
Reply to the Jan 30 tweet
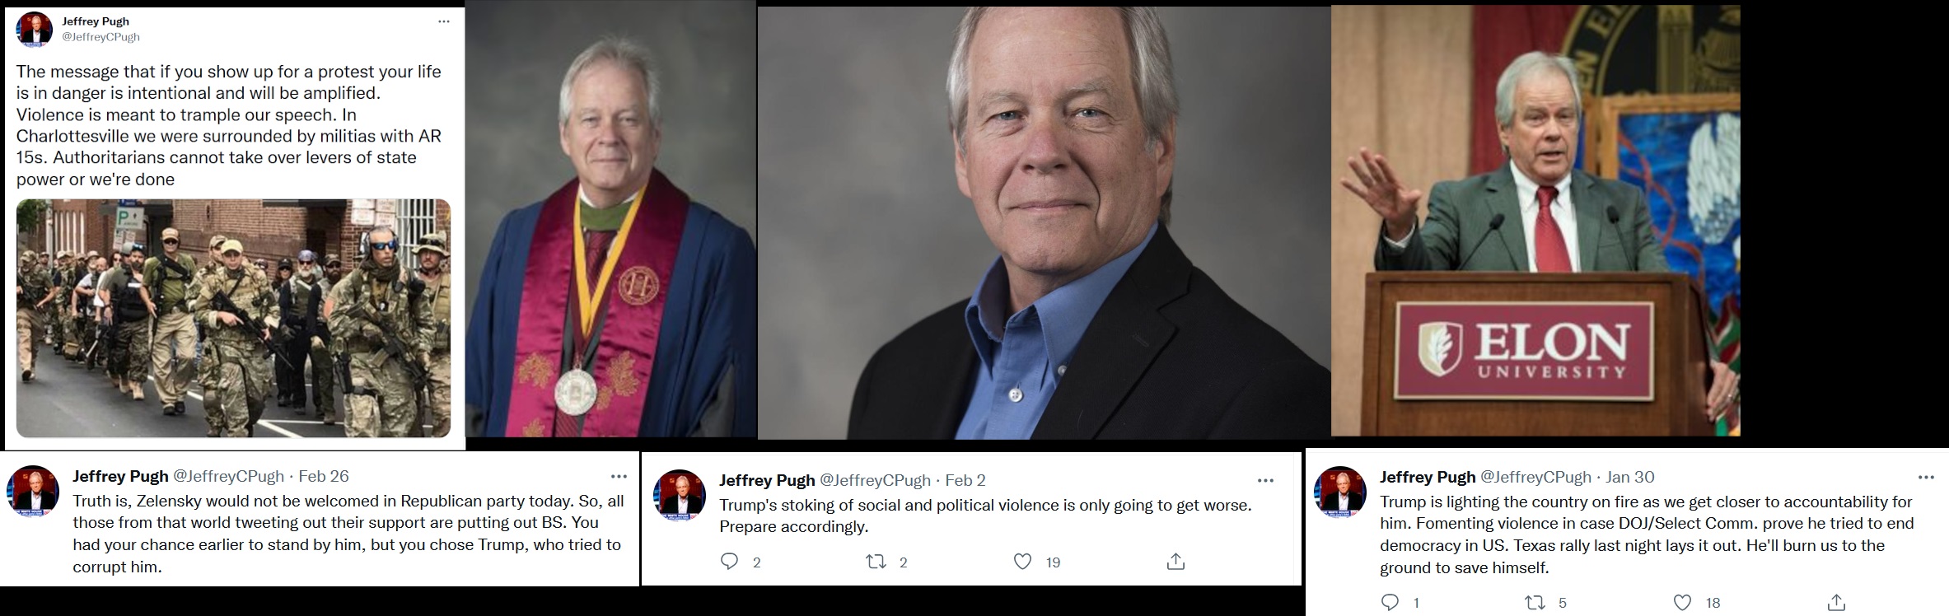click(1390, 603)
